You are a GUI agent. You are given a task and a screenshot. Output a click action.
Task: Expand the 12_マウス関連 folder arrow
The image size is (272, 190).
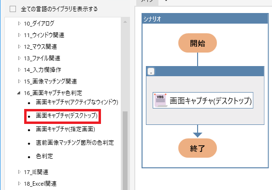(x=19, y=46)
